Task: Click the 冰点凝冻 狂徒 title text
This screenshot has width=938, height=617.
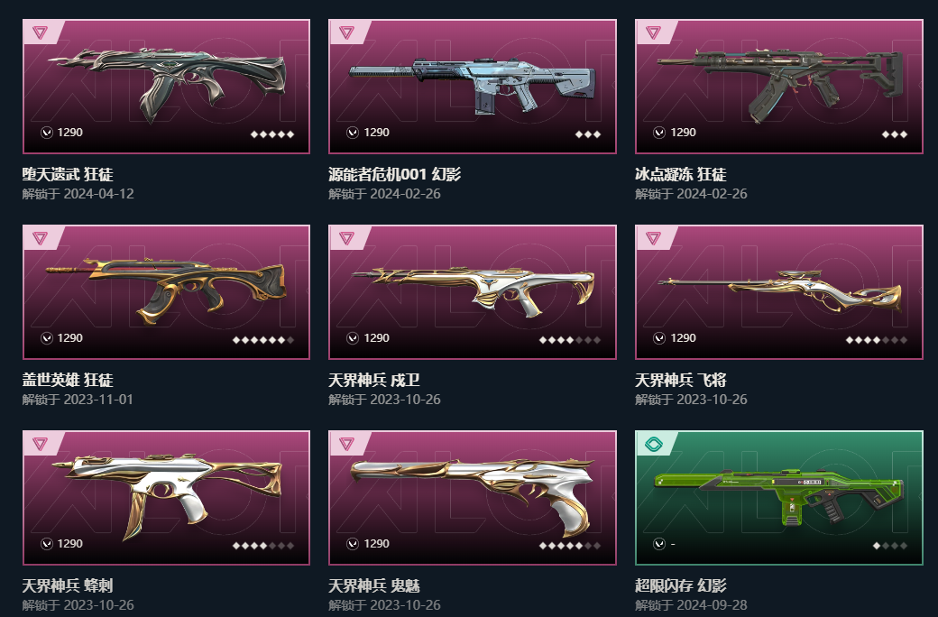Action: pyautogui.click(x=681, y=174)
